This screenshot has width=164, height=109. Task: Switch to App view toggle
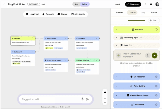click(76, 4)
